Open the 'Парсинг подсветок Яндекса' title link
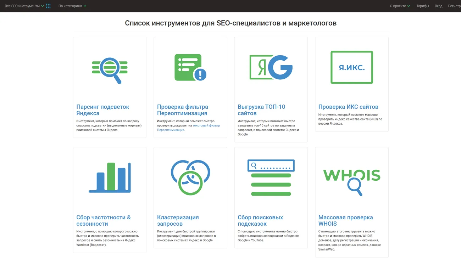This screenshot has height=259, width=461. (x=102, y=110)
